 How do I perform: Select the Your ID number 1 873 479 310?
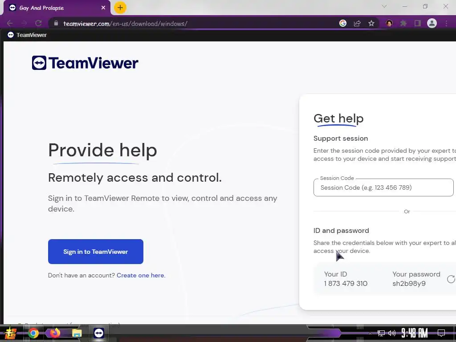click(x=346, y=284)
